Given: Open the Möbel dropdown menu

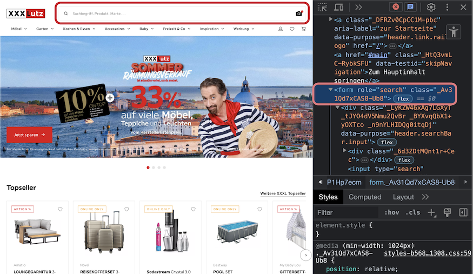Looking at the screenshot, I should click(x=19, y=29).
